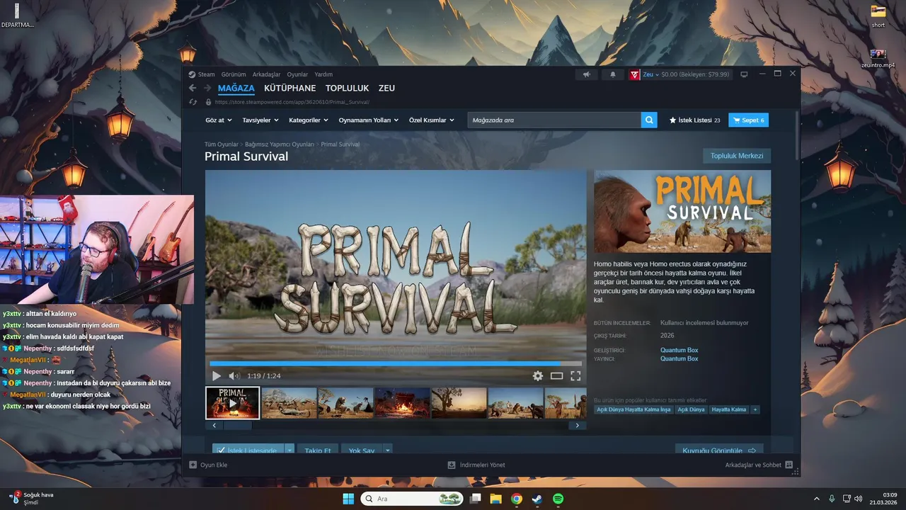Switch trailer to theater mode
This screenshot has height=510, width=906.
click(557, 376)
